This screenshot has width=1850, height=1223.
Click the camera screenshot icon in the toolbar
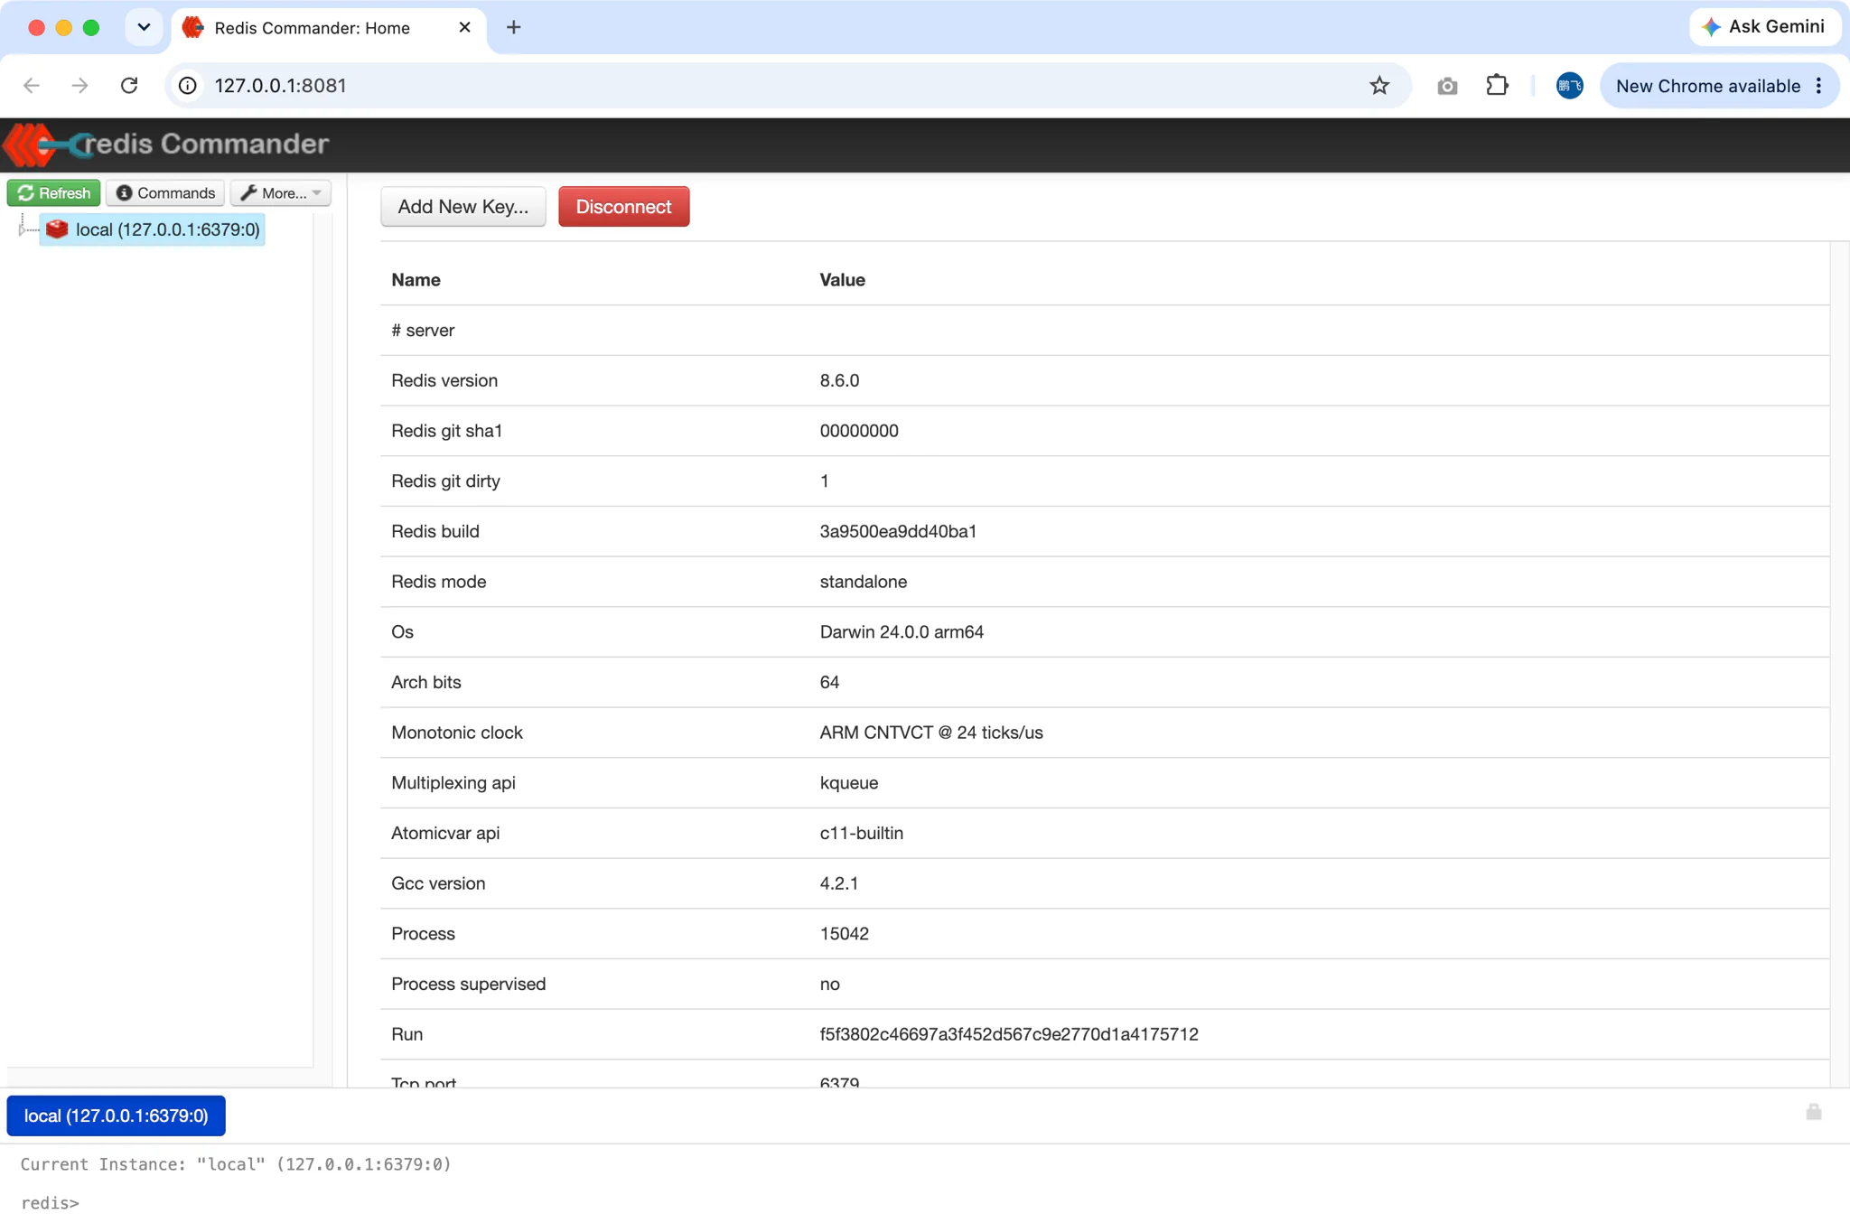[1447, 86]
